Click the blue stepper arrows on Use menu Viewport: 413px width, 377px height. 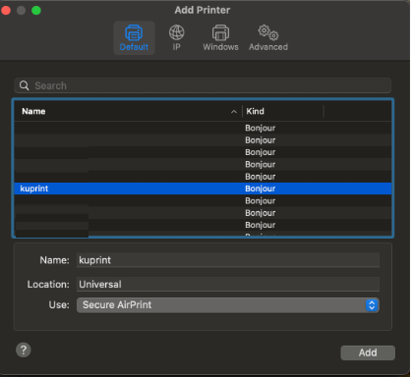coord(372,305)
